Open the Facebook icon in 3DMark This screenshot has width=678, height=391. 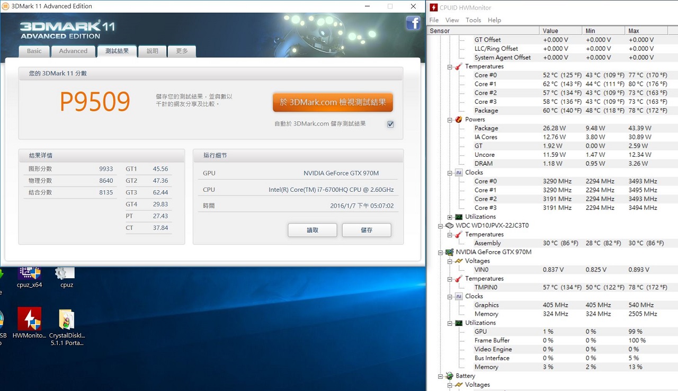(413, 23)
